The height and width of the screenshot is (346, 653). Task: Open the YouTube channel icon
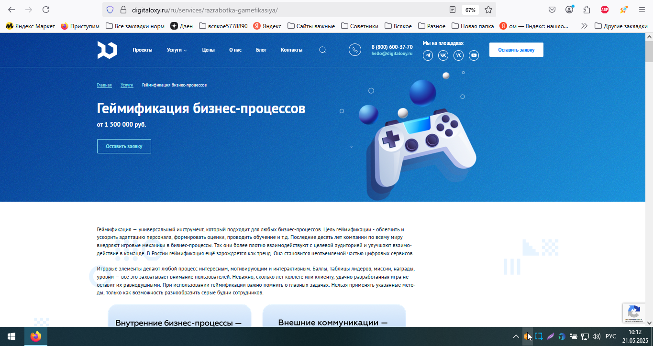click(x=474, y=55)
